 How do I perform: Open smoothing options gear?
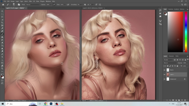click(85, 5)
